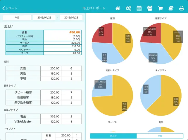The height and width of the screenshot is (140, 188).
Task: Open the book catalog icon
Action: 171,8
